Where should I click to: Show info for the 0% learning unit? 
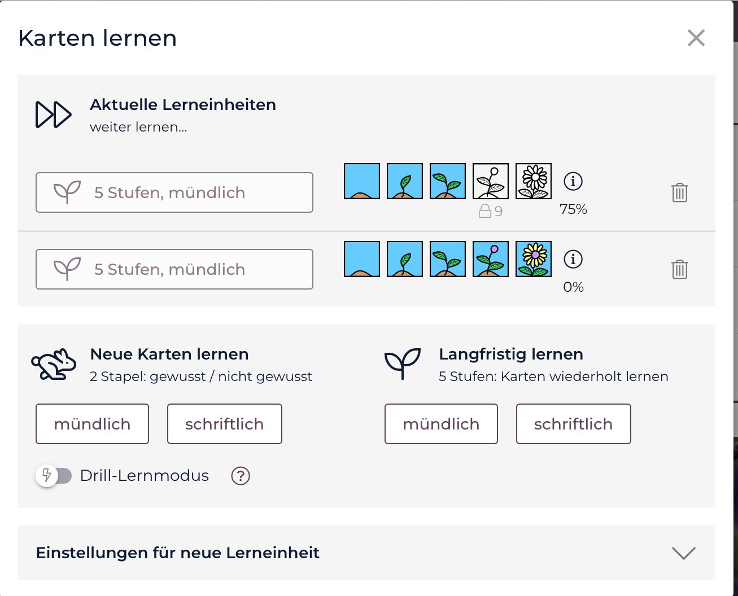pyautogui.click(x=573, y=259)
